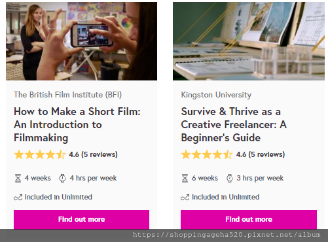Screen dimensions: 328x242
Task: Select The British Film Institute (BFI) label
Action: [67, 95]
